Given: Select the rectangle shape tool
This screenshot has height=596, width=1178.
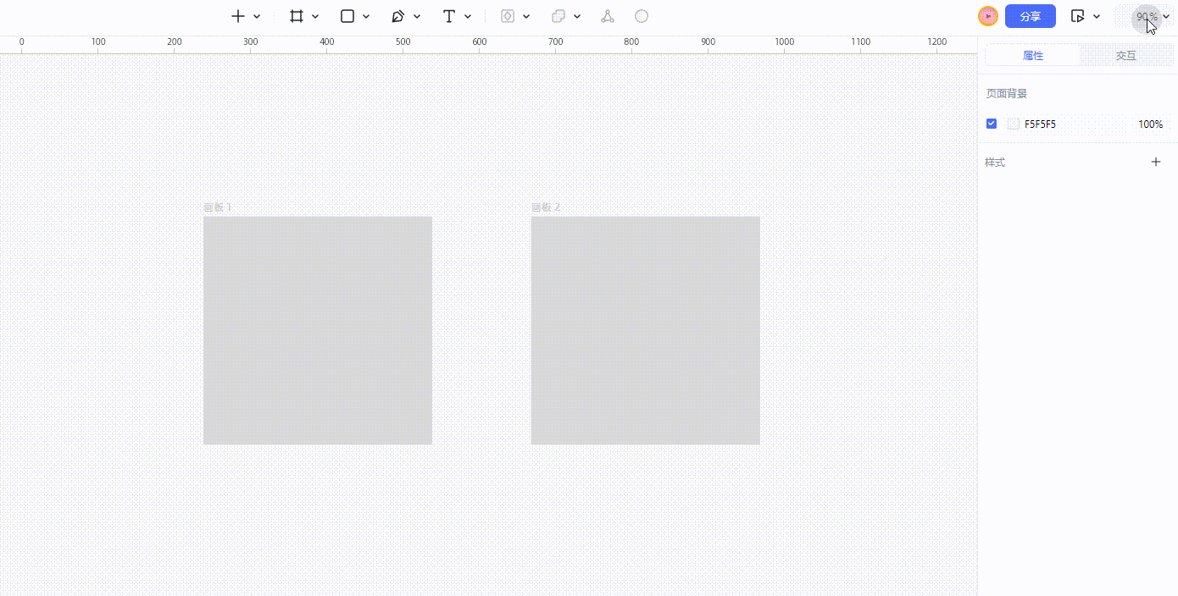Looking at the screenshot, I should coord(347,16).
